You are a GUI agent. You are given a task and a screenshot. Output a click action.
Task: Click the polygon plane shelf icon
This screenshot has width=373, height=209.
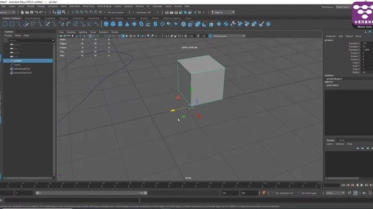[135, 24]
